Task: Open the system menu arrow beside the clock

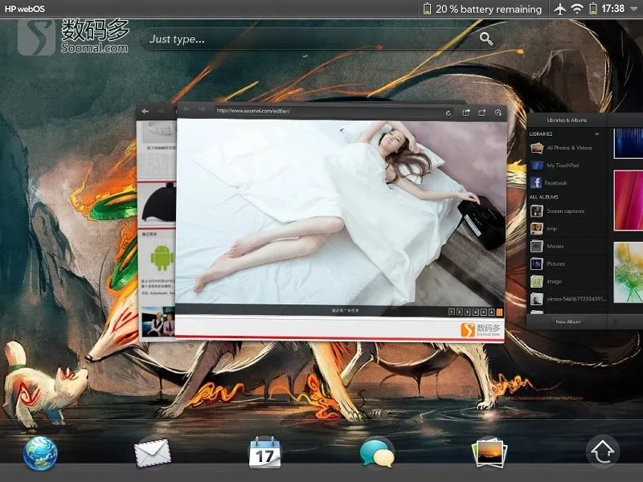Action: [x=633, y=9]
